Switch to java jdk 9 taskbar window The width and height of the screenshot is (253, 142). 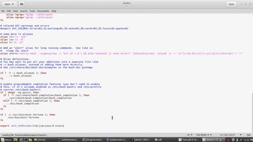189,140
